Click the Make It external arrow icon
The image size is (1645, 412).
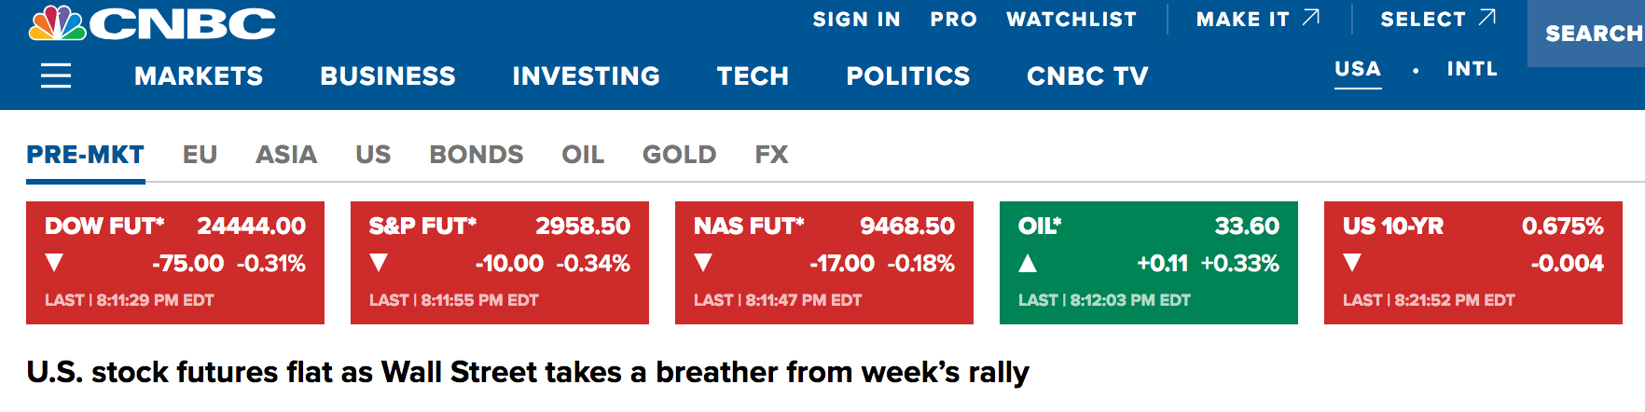click(1311, 18)
